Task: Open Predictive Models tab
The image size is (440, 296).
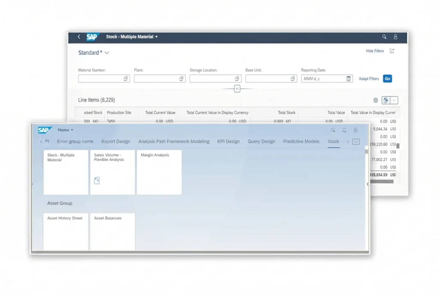Action: pyautogui.click(x=301, y=142)
